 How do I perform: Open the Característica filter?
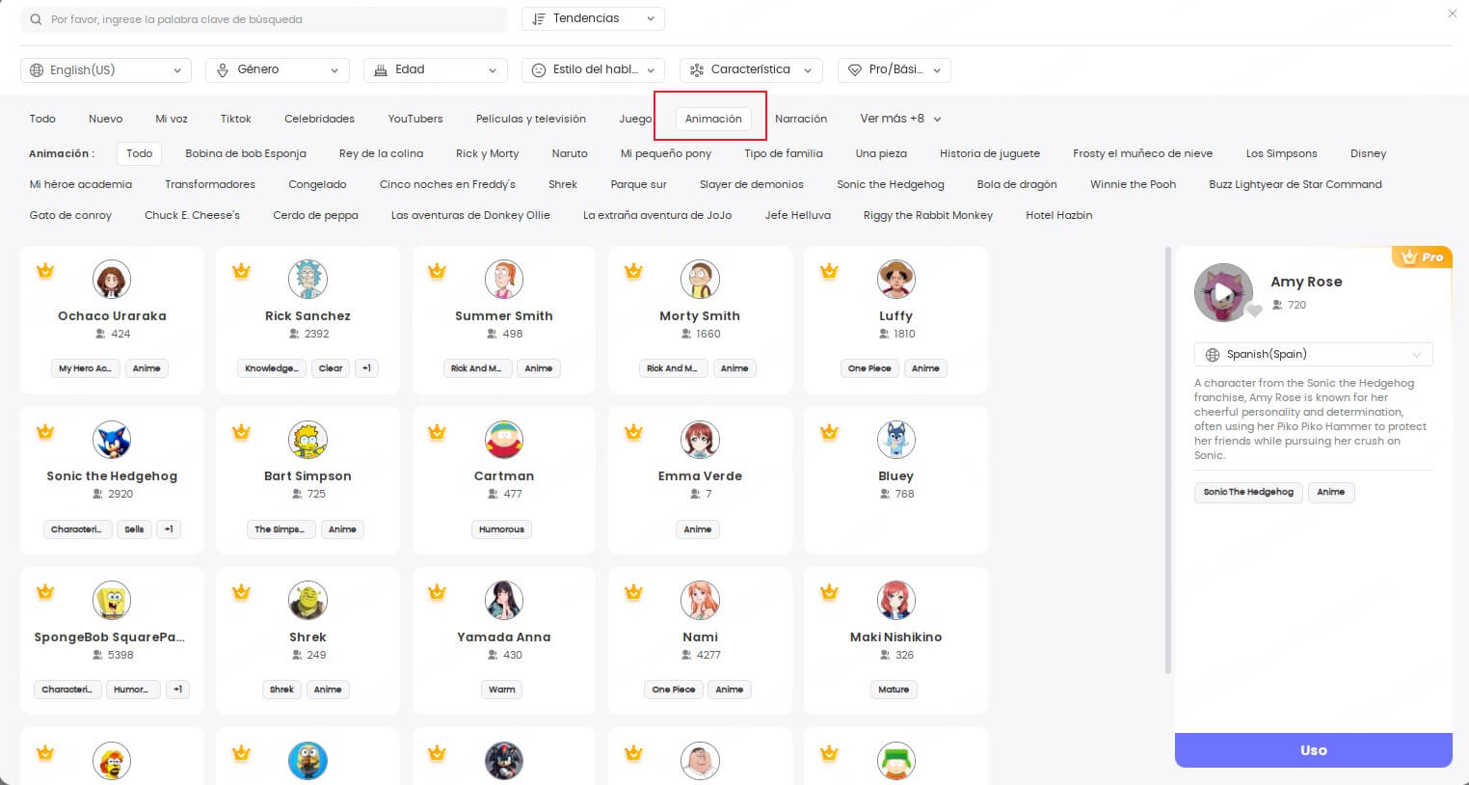point(752,69)
